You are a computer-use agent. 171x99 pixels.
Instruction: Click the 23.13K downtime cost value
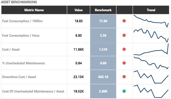pyautogui.click(x=79, y=77)
